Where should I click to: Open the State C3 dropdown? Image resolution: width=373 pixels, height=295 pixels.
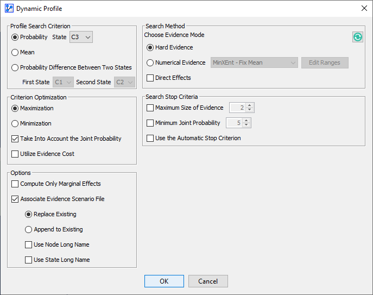81,37
